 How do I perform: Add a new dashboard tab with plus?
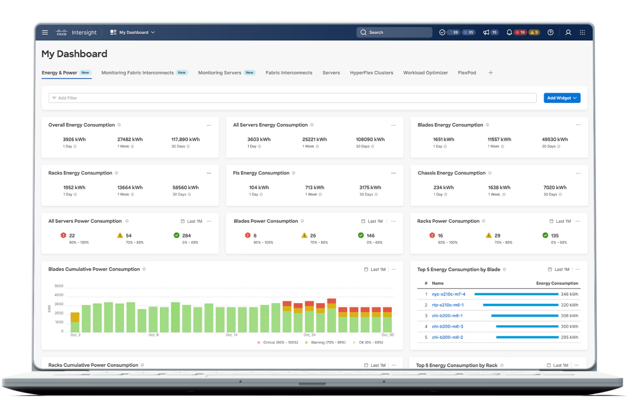491,73
